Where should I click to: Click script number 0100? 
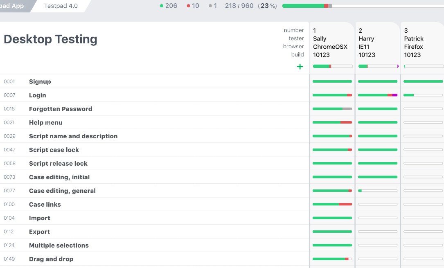tap(9, 204)
